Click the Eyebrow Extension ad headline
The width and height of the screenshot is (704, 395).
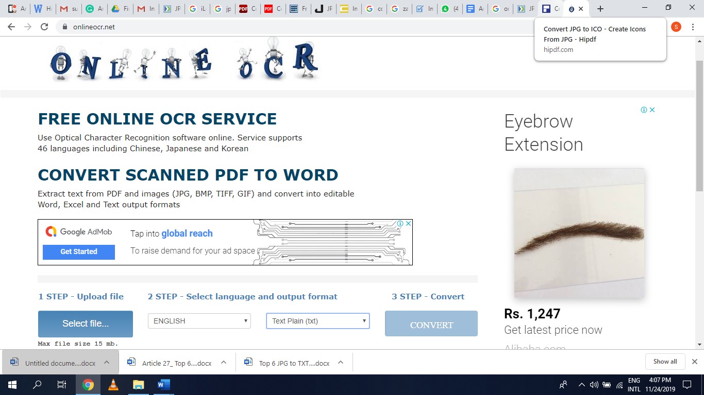point(544,133)
